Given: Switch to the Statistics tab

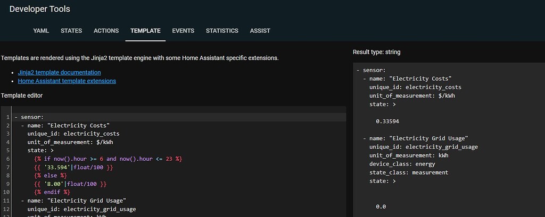Looking at the screenshot, I should coord(222,31).
